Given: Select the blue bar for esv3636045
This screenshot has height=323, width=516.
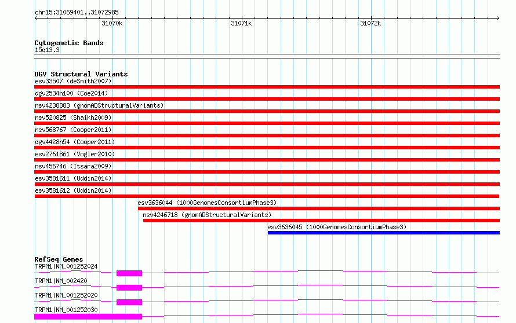Looking at the screenshot, I should click(x=384, y=233).
